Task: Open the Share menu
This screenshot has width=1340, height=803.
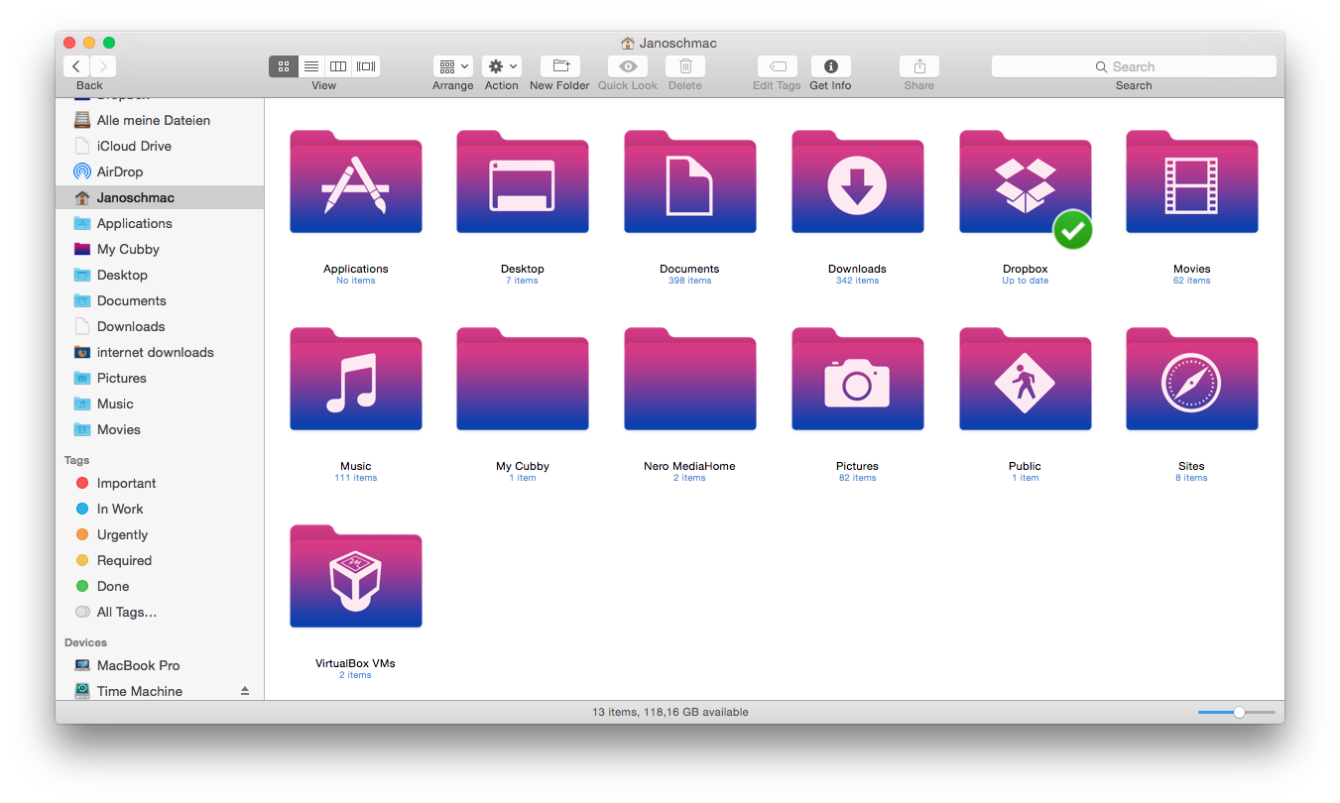Action: [918, 66]
